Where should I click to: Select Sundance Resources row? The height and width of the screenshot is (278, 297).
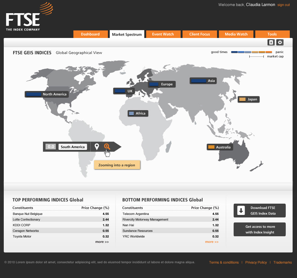point(170,231)
